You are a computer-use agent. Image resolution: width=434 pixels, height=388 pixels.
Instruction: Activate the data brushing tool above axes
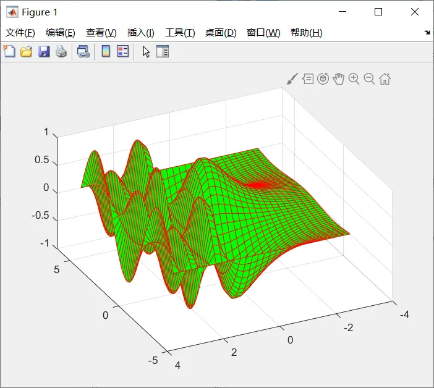click(x=292, y=79)
